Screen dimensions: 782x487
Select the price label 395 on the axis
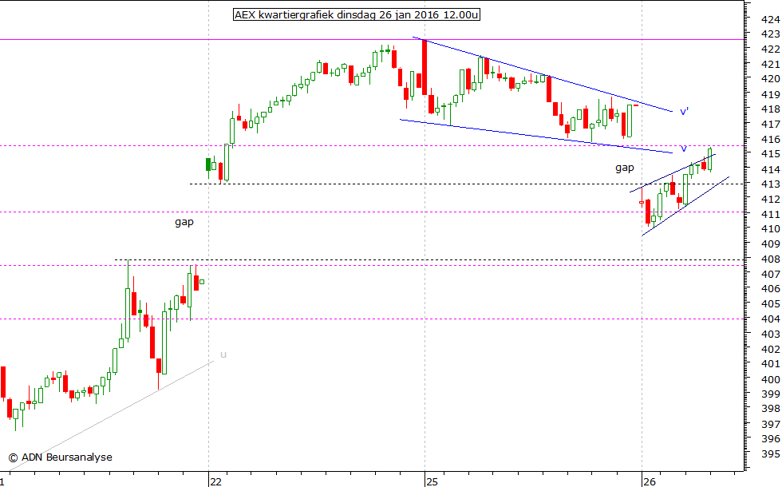point(771,453)
